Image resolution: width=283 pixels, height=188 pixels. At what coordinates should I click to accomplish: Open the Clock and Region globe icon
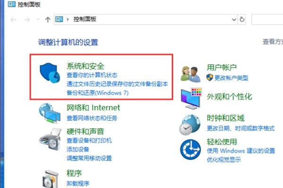coord(190,125)
